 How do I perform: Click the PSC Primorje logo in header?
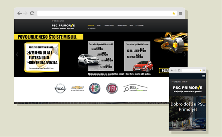click(x=63, y=26)
